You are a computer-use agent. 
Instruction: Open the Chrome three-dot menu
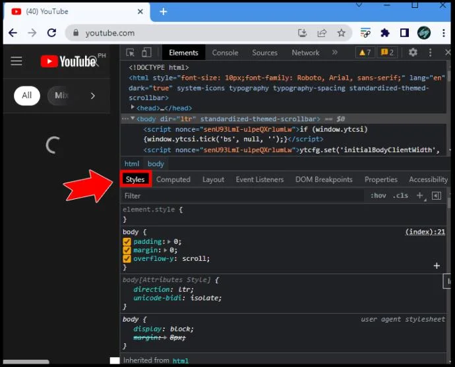click(444, 33)
